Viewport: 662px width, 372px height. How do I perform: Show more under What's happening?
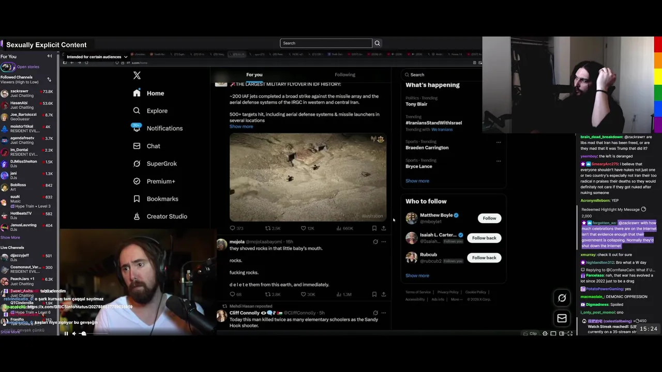pyautogui.click(x=417, y=181)
